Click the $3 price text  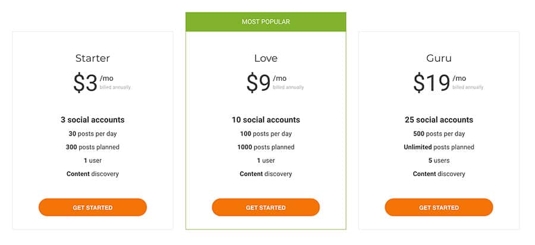[x=85, y=83]
